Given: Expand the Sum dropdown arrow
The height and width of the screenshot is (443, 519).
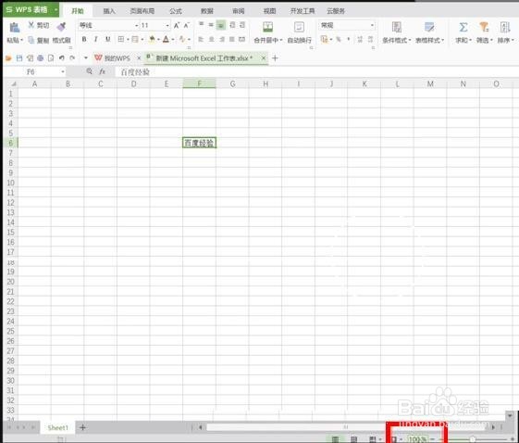Looking at the screenshot, I should click(x=470, y=41).
